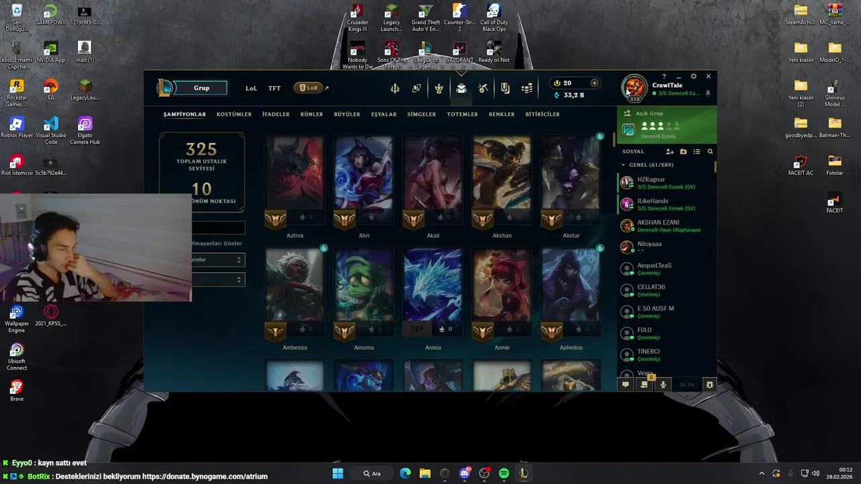Viewport: 861px width, 484px height.
Task: Click the Windows taskbar search box
Action: pos(372,473)
